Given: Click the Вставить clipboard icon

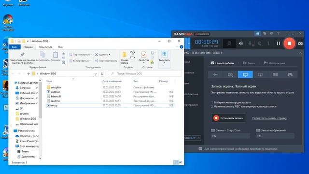Looking at the screenshot, I should pos(56,55).
